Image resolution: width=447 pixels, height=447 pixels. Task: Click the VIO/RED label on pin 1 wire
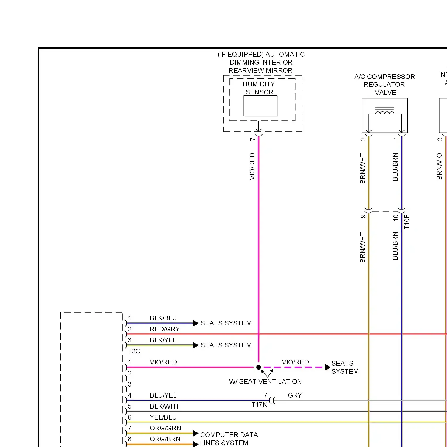163,362
